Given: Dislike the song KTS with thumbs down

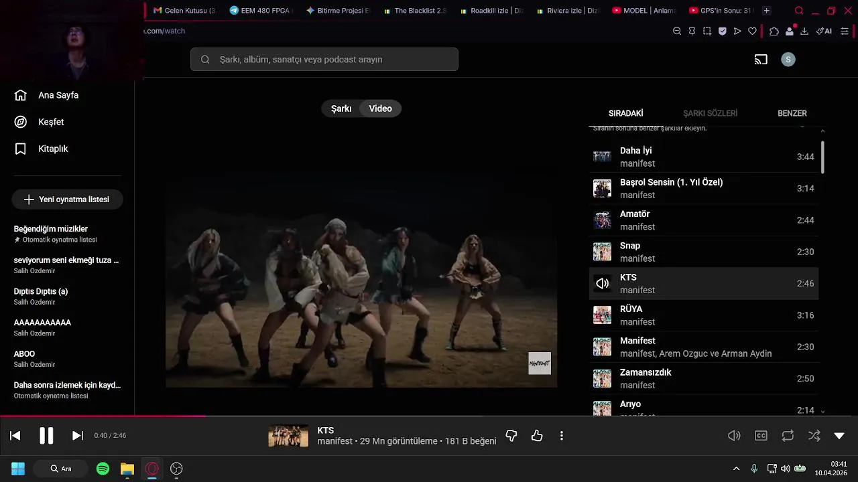Looking at the screenshot, I should tap(511, 436).
